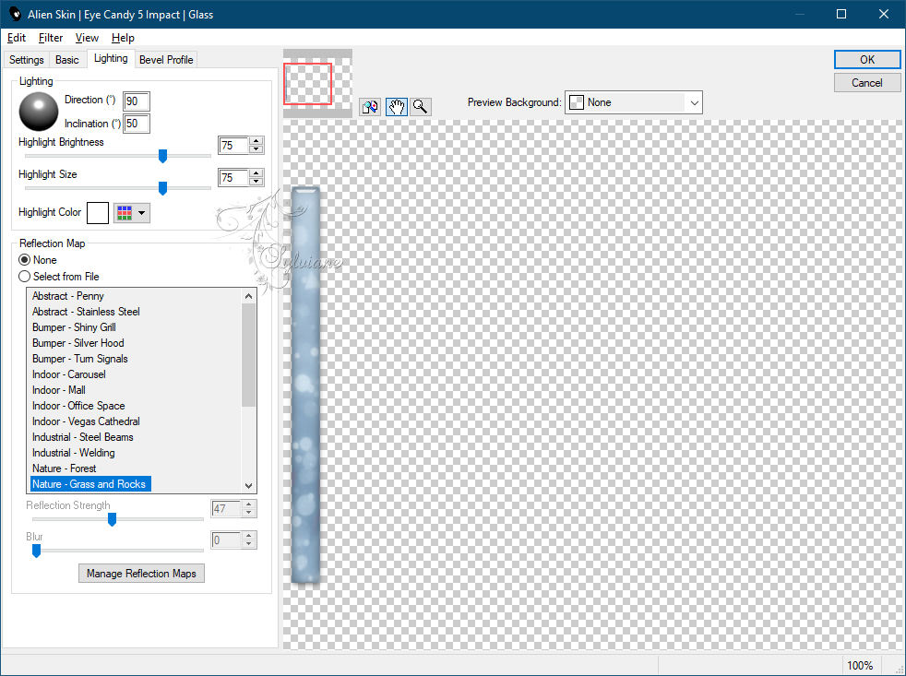Confirm with the OK button
Image resolution: width=906 pixels, height=676 pixels.
coord(866,60)
